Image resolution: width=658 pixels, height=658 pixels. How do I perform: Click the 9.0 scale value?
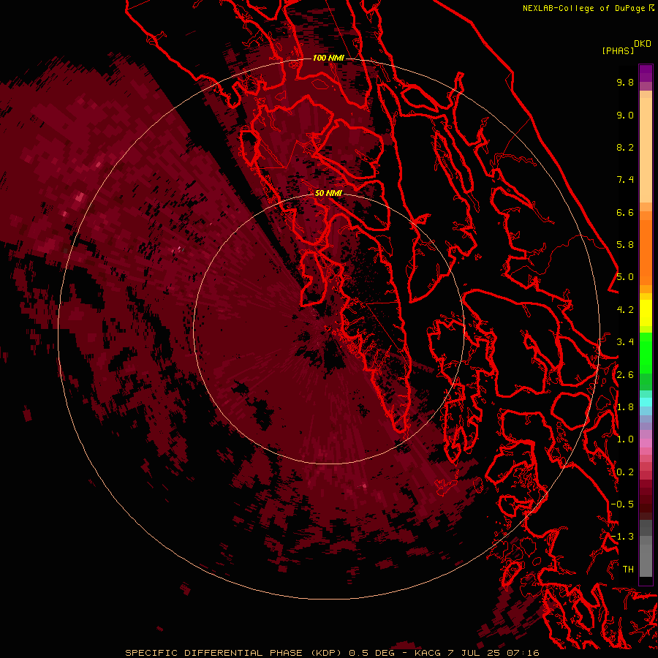625,115
